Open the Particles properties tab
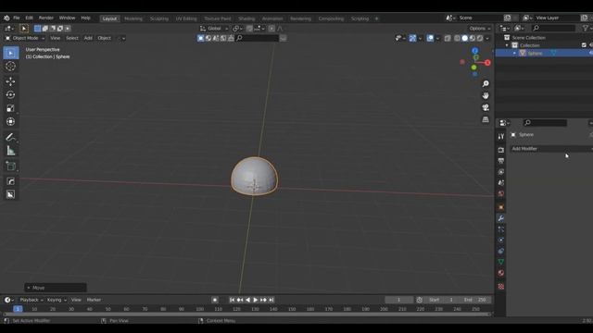Viewport: 593px width, 333px height. click(x=500, y=229)
